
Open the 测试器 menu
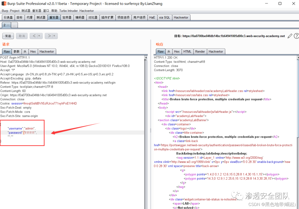pyautogui.click(x=26, y=11)
